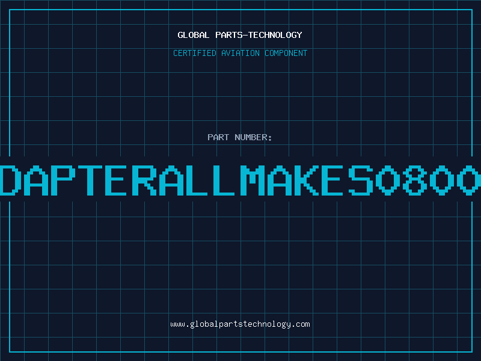Click the word PARTS-TECHNOLOGY in the title
Screen dimensions: 481x361
[x=259, y=35]
